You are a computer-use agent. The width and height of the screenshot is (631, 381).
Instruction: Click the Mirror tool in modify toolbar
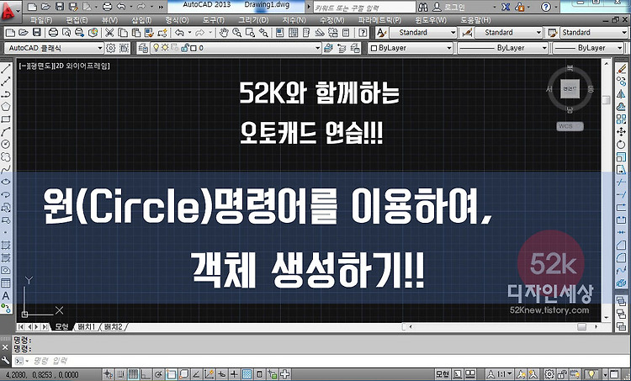pyautogui.click(x=622, y=94)
